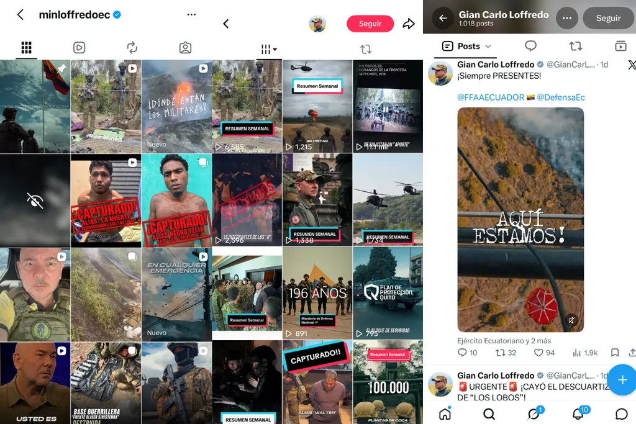The width and height of the screenshot is (636, 424).
Task: Open X profile more options button
Action: (566, 18)
